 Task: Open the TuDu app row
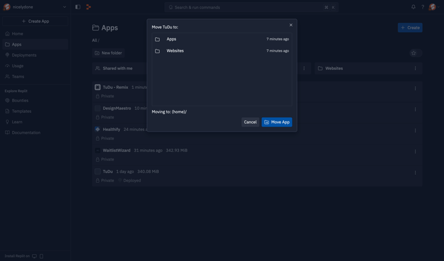pyautogui.click(x=257, y=175)
